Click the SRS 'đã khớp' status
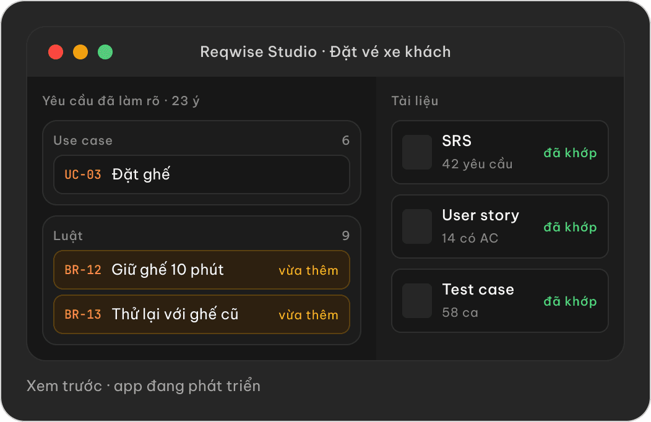This screenshot has width=651, height=422. 570,153
